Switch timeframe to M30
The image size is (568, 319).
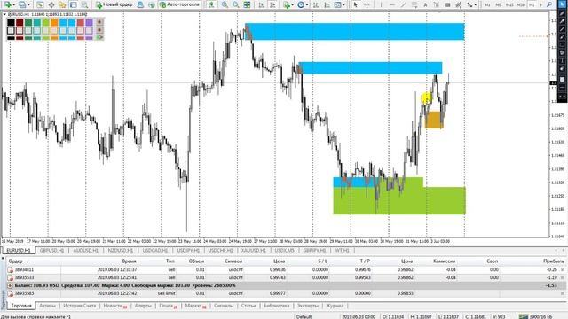point(521,4)
